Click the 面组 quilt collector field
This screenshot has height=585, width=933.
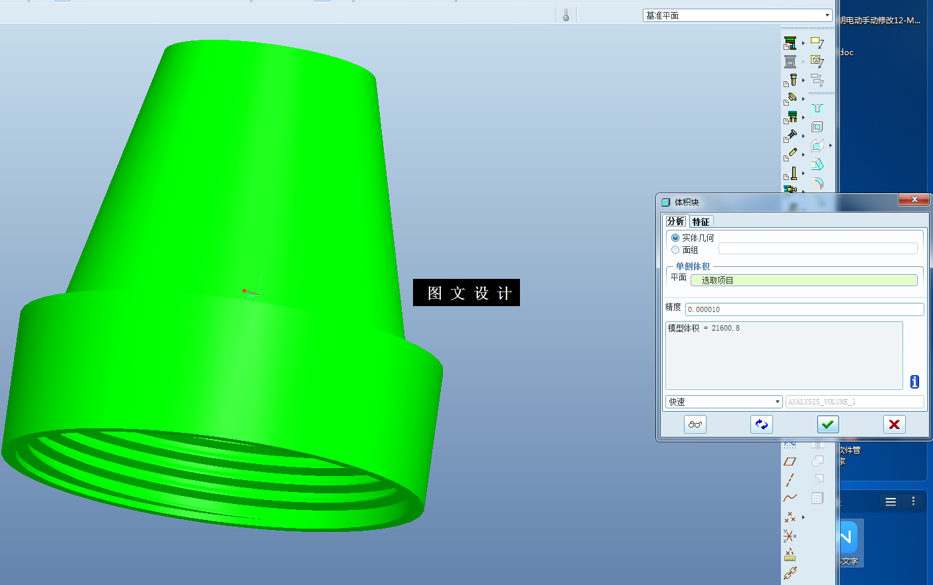tap(818, 248)
